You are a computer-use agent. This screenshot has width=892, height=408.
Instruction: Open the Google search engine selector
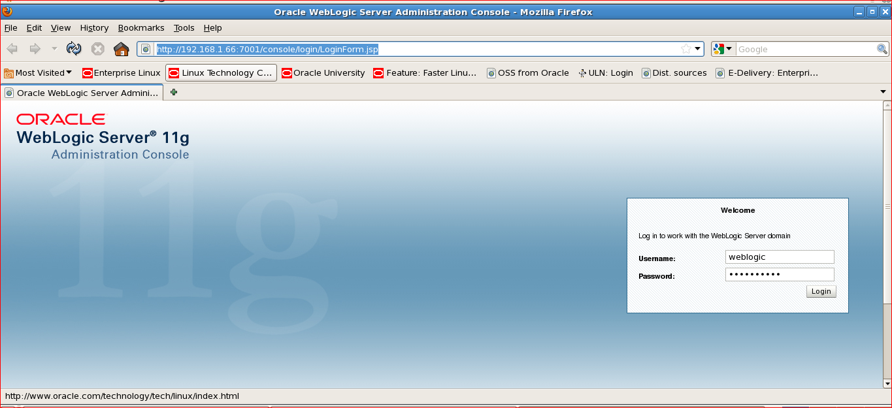(x=723, y=49)
